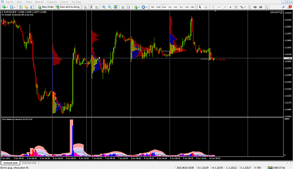
Task: Click the application icon in the menu bar
Action: pyautogui.click(x=2, y=2)
